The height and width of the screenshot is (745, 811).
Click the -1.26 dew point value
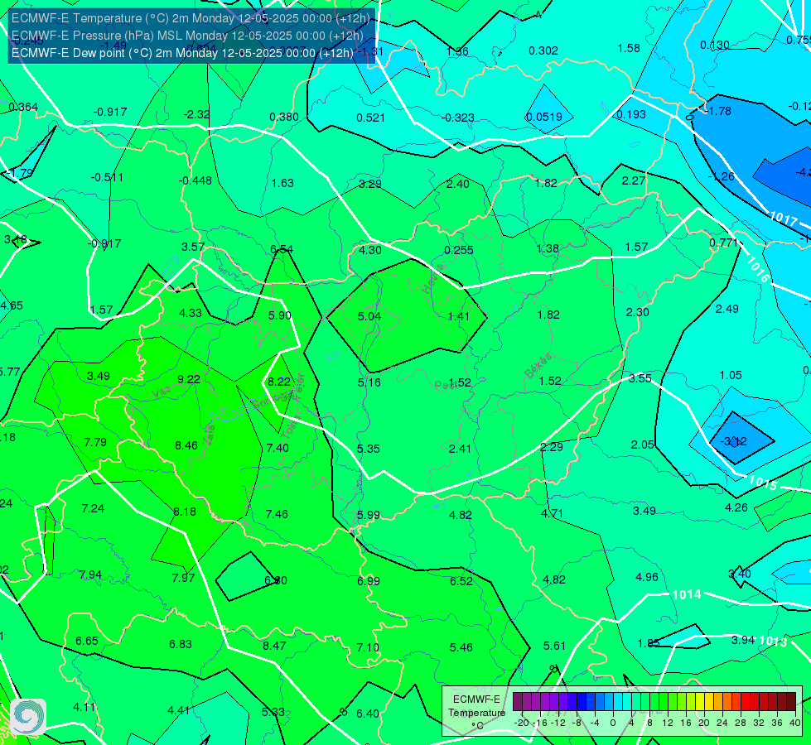coord(721,177)
